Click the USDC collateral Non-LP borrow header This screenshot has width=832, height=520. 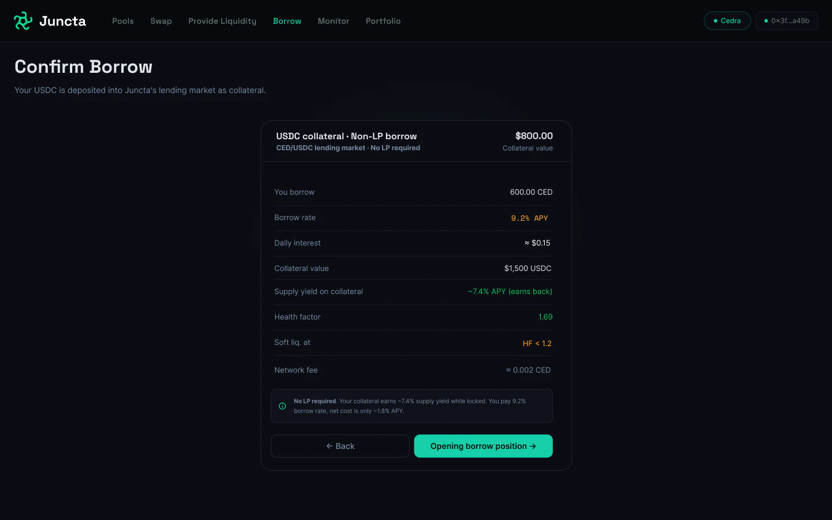[346, 136]
